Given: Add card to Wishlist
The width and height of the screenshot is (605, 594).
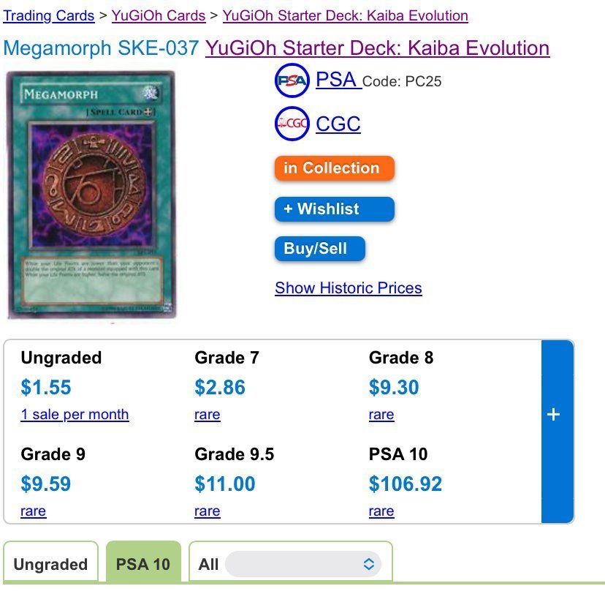Looking at the screenshot, I should tap(334, 209).
